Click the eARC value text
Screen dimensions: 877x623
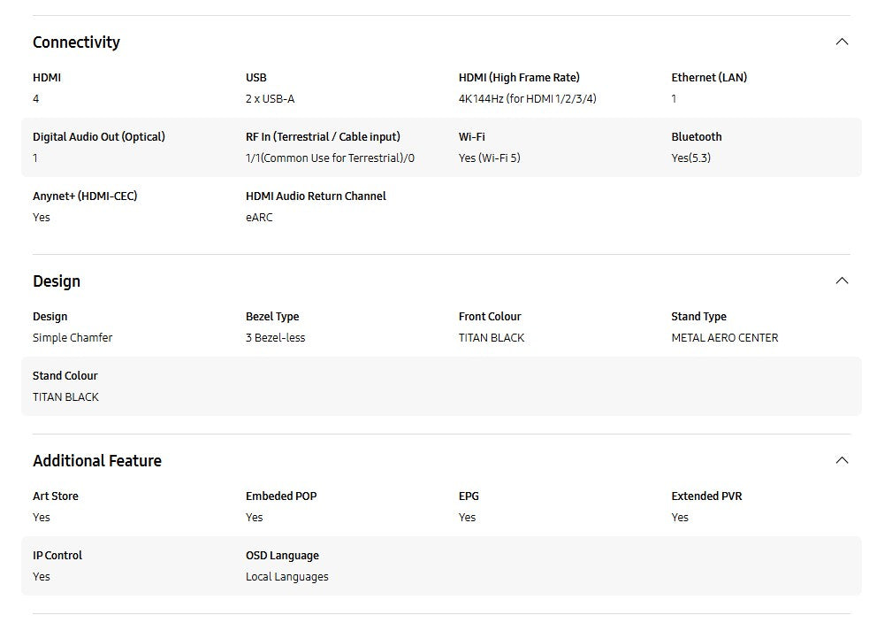tap(259, 218)
